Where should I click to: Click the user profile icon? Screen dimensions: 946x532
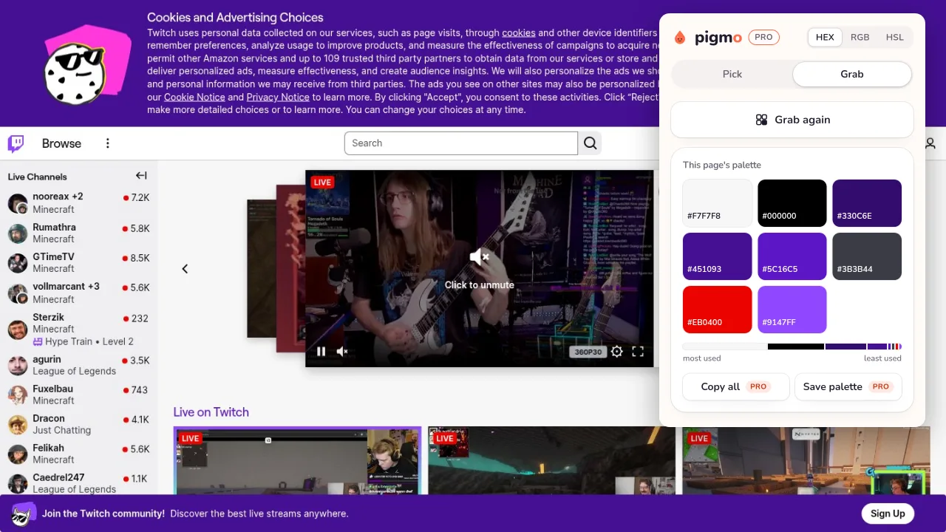tap(930, 143)
